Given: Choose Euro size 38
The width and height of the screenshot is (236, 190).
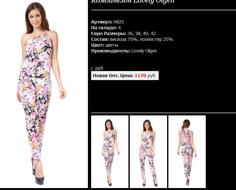Looking at the screenshot, I should 138,33.
